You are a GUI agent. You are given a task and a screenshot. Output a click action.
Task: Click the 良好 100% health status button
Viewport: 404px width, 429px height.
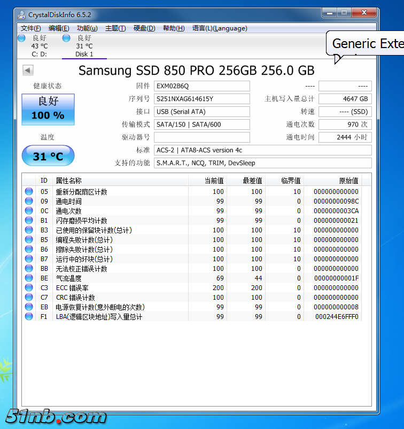[x=48, y=109]
